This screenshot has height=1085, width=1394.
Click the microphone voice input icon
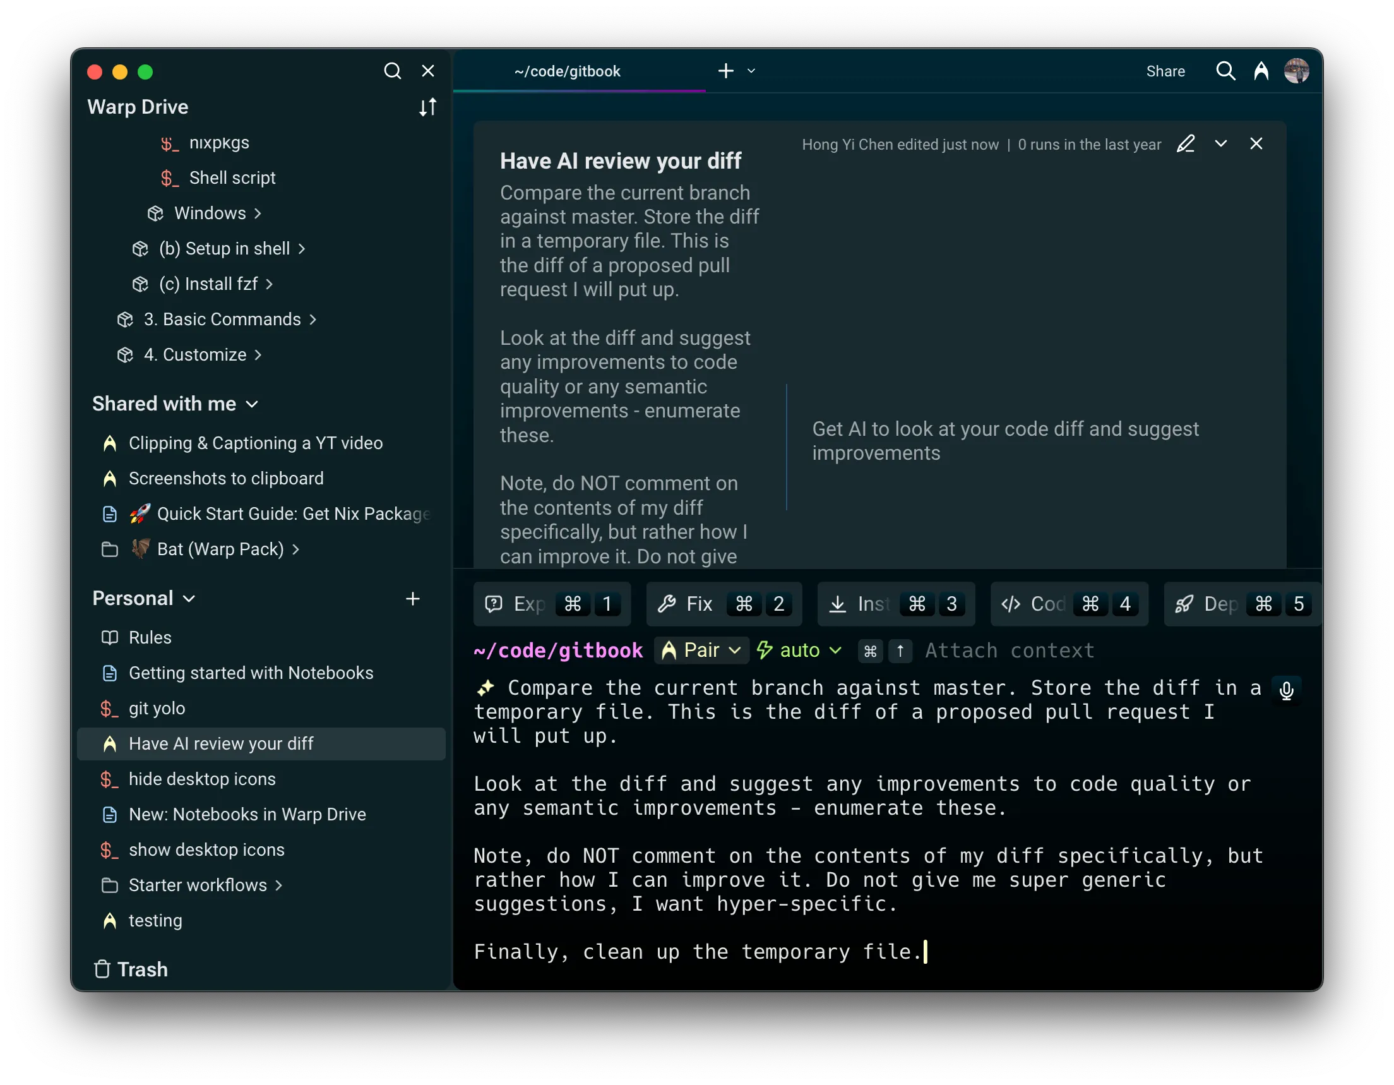[1287, 690]
